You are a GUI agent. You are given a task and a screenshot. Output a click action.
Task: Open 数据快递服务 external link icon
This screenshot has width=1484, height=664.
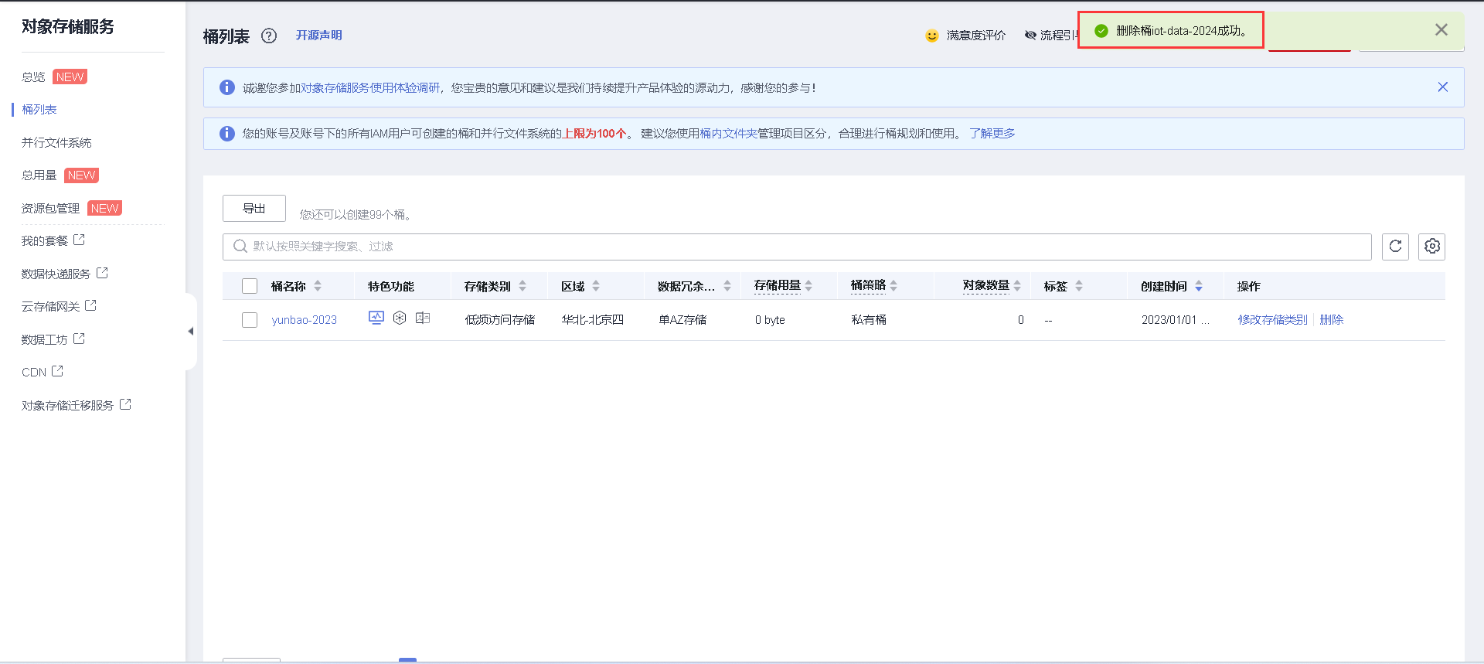click(x=102, y=273)
